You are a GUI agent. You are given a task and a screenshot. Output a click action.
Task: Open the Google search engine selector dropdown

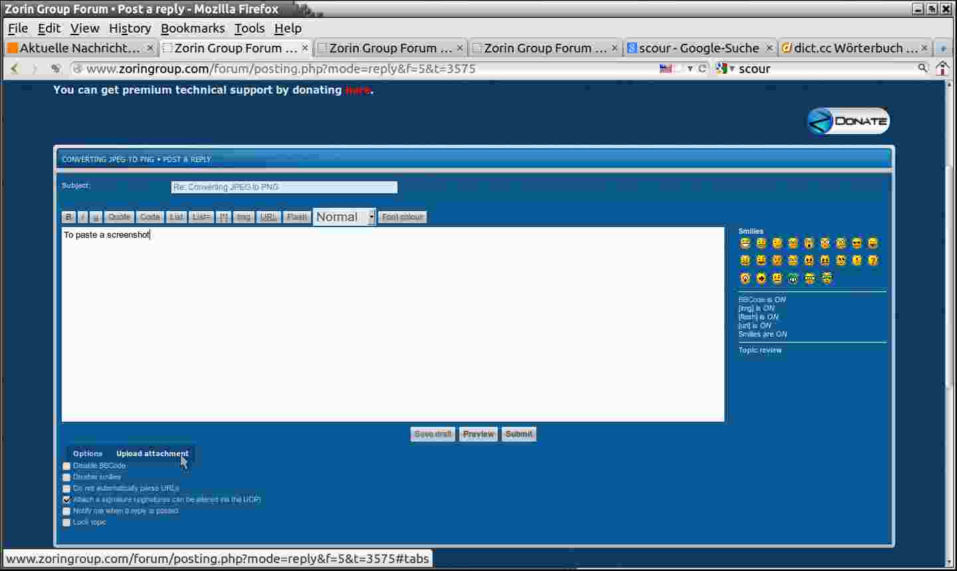click(725, 68)
